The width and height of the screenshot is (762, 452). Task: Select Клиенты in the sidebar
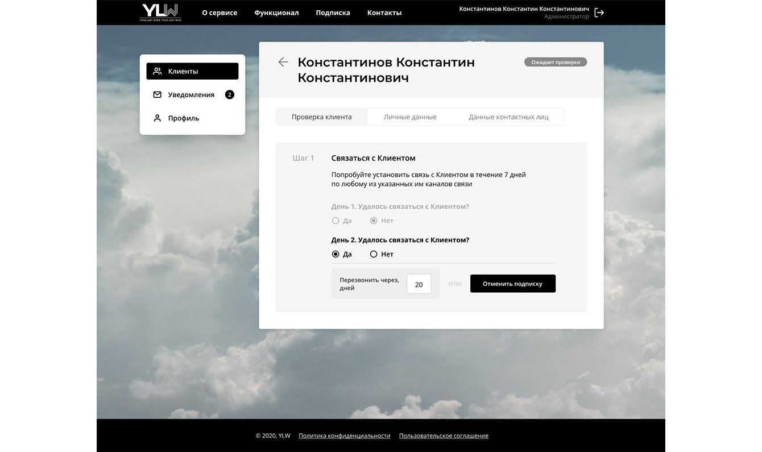click(x=192, y=71)
